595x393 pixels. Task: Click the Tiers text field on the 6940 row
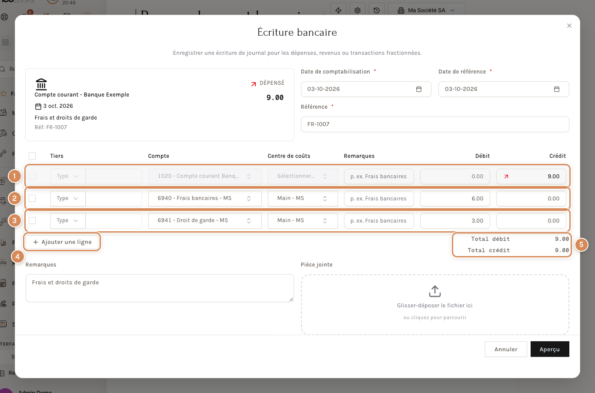click(x=114, y=198)
